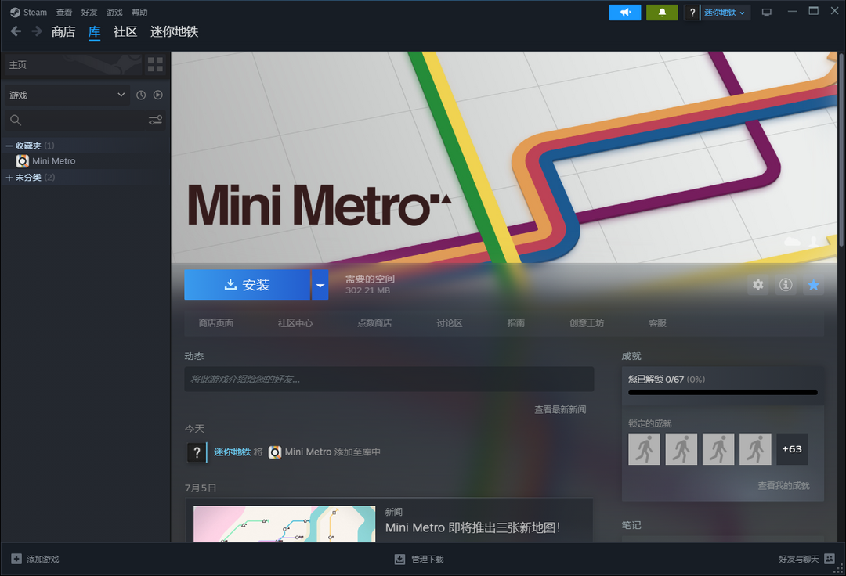Screen dimensions: 846x576
Task: Open the green notifications bell
Action: click(x=662, y=13)
